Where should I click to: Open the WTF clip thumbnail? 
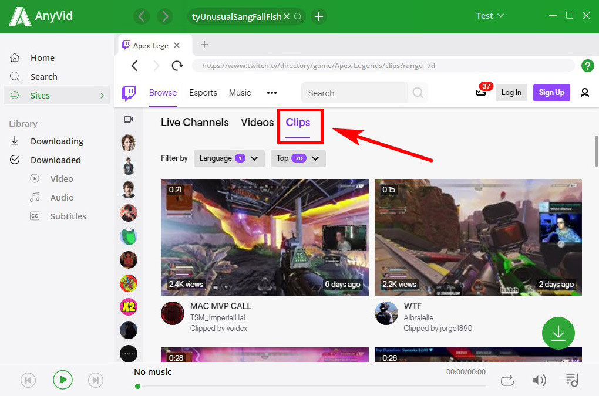click(x=478, y=237)
